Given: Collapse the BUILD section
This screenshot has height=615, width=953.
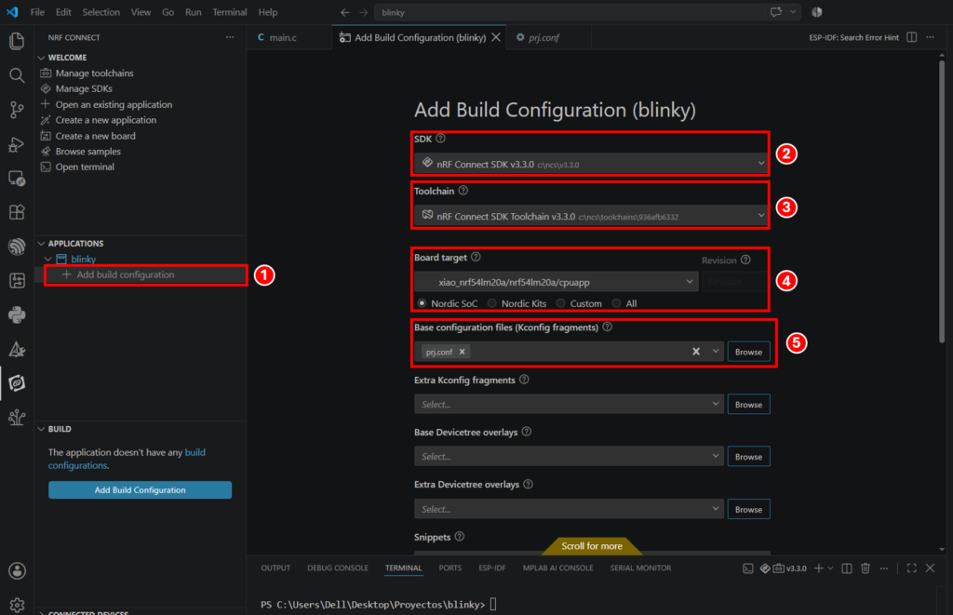Looking at the screenshot, I should pyautogui.click(x=41, y=429).
